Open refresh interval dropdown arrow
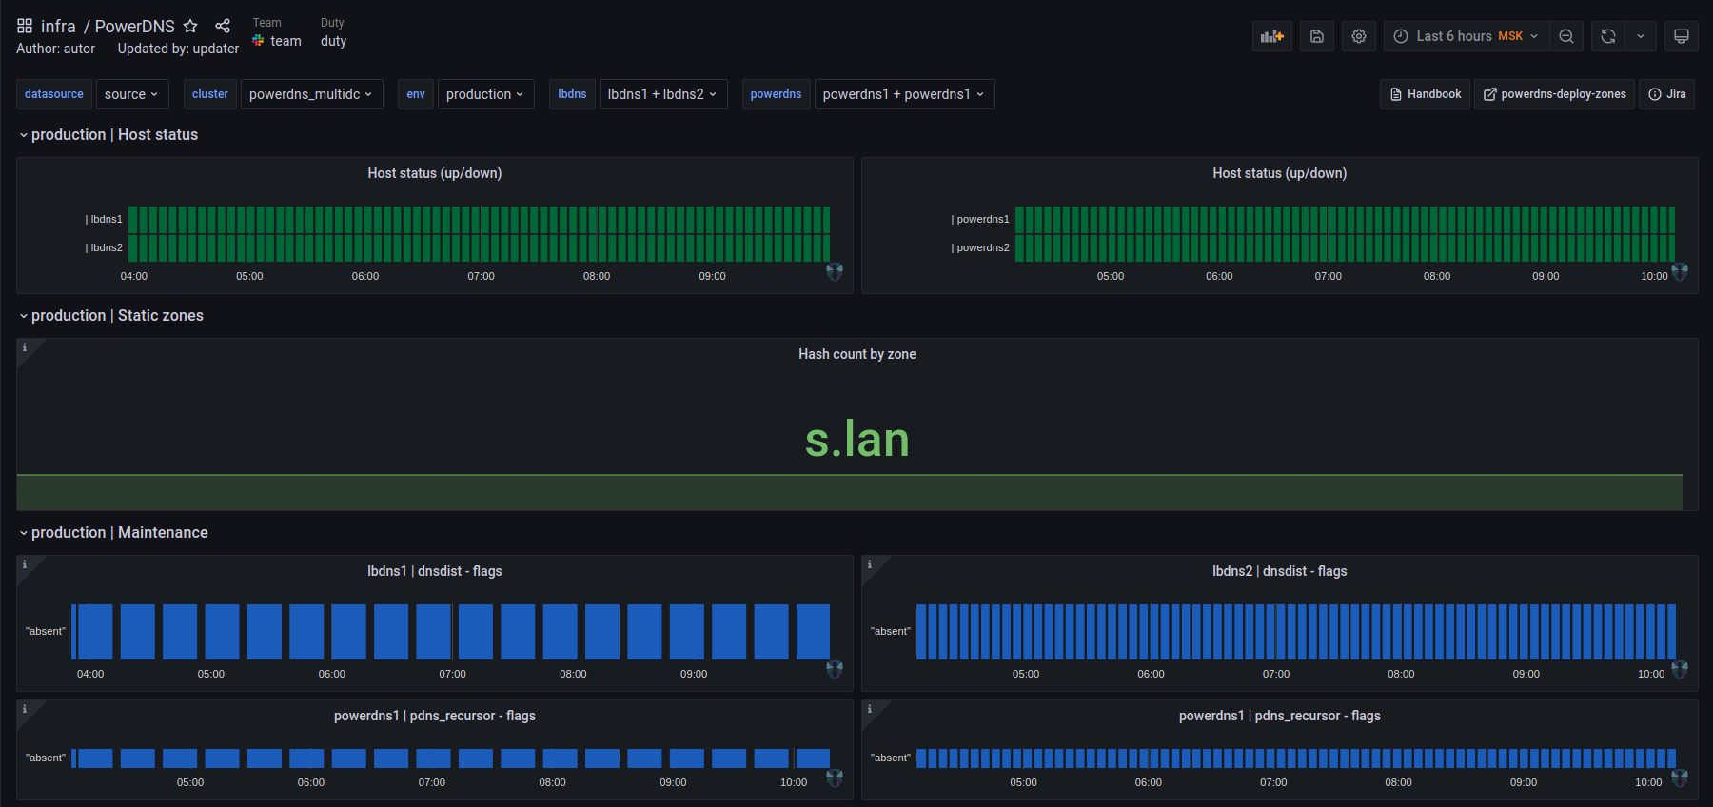 click(x=1641, y=36)
